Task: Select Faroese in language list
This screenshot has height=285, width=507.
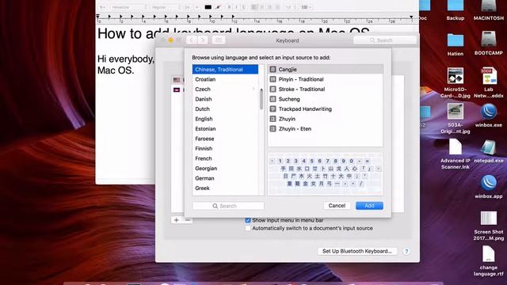Action: [225, 139]
